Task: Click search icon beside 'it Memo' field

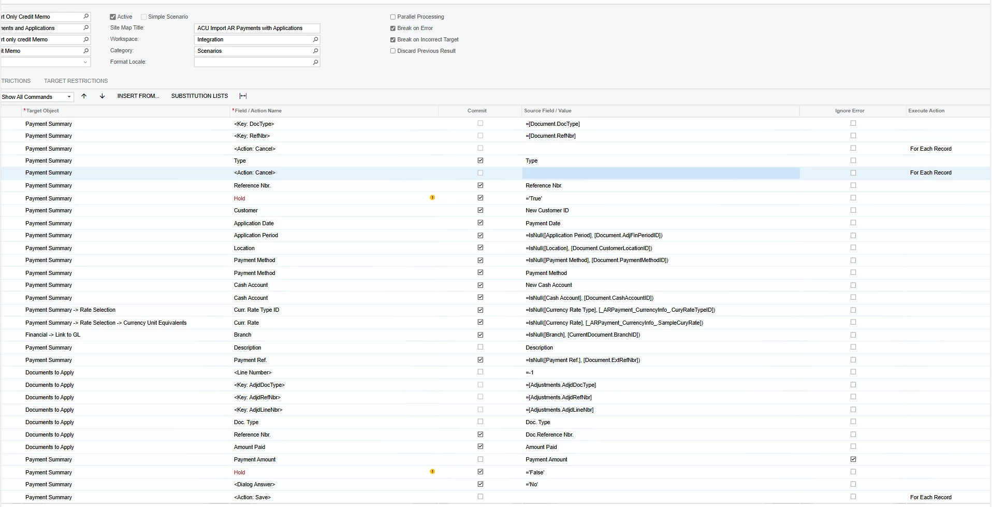Action: 86,51
